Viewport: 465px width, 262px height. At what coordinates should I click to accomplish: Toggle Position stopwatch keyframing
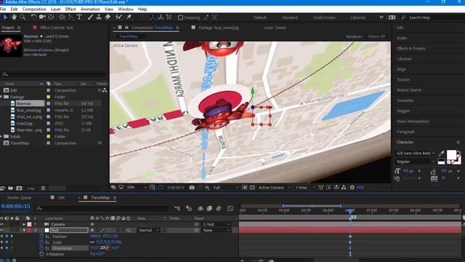(x=41, y=237)
